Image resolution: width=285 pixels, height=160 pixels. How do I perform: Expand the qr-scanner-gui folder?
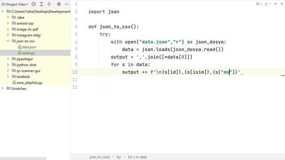[x=8, y=71]
